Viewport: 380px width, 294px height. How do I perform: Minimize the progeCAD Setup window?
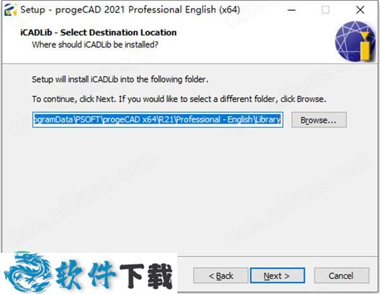(291, 10)
